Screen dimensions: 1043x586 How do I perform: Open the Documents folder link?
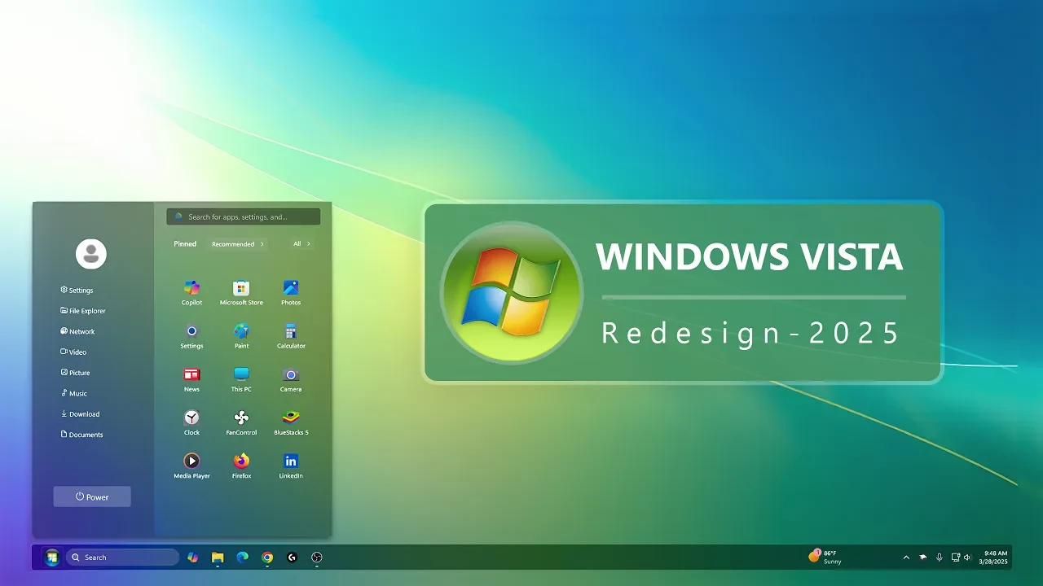[x=81, y=435]
